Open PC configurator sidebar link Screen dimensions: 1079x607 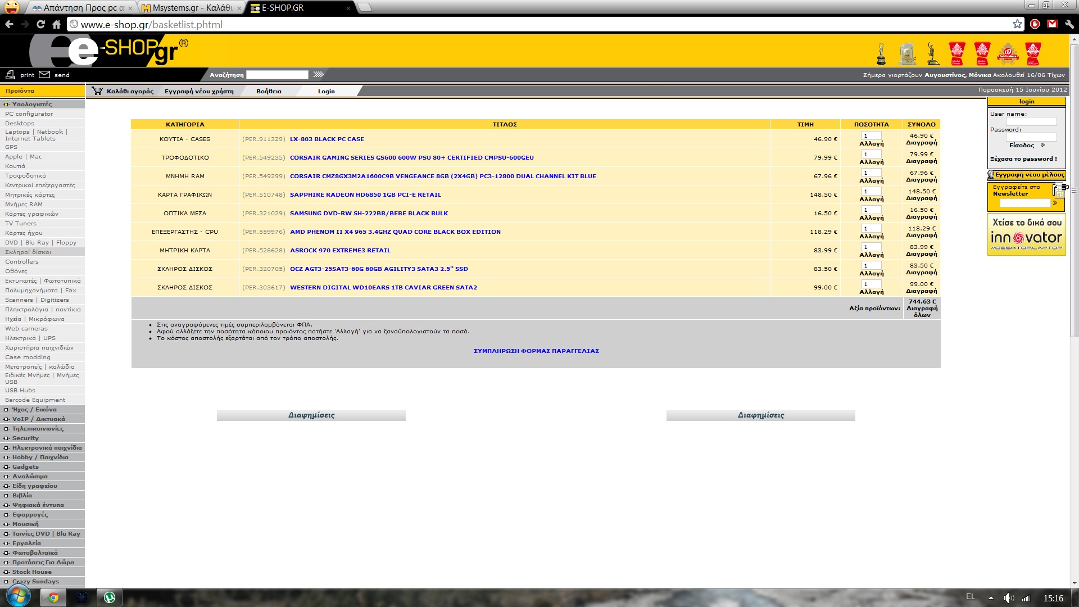pos(29,114)
